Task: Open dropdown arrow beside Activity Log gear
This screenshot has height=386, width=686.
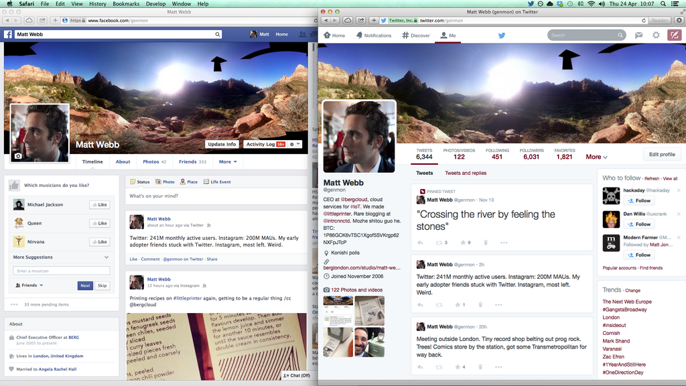Action: click(298, 145)
